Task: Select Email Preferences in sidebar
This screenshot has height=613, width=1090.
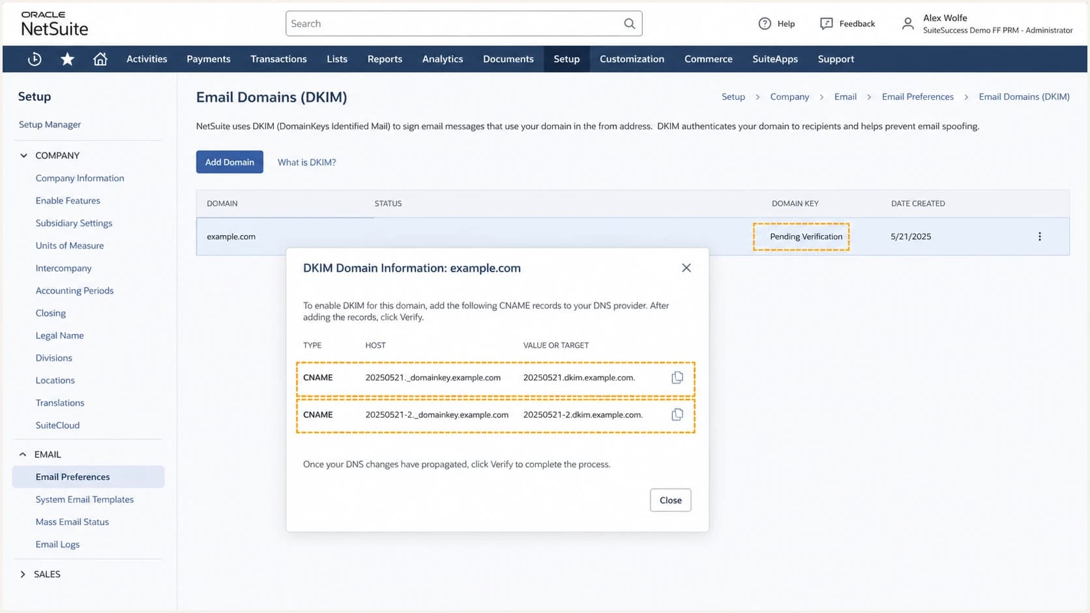Action: tap(88, 477)
